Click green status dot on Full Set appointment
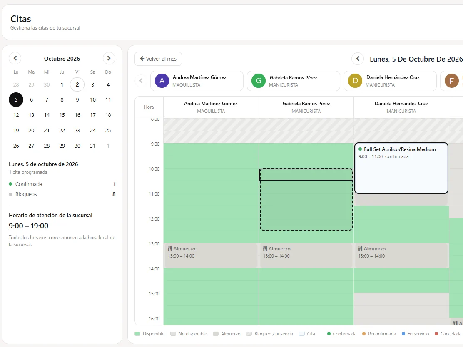Screen dimensions: 463x347 click(360, 149)
